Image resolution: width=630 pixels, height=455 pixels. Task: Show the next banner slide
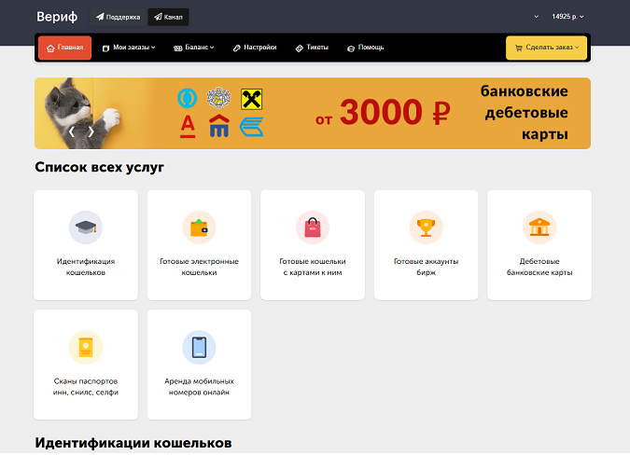(91, 131)
